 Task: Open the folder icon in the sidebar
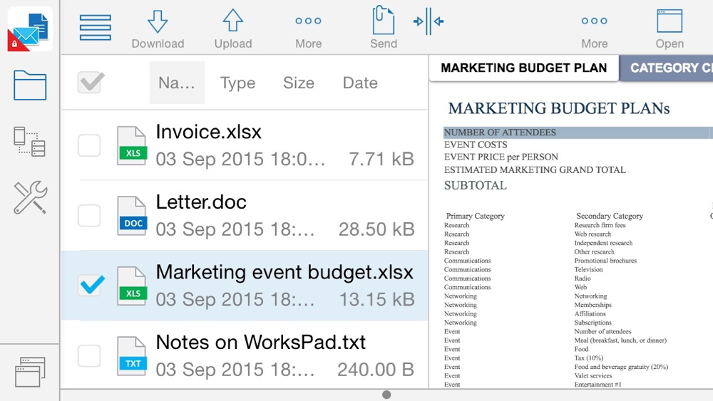point(30,85)
